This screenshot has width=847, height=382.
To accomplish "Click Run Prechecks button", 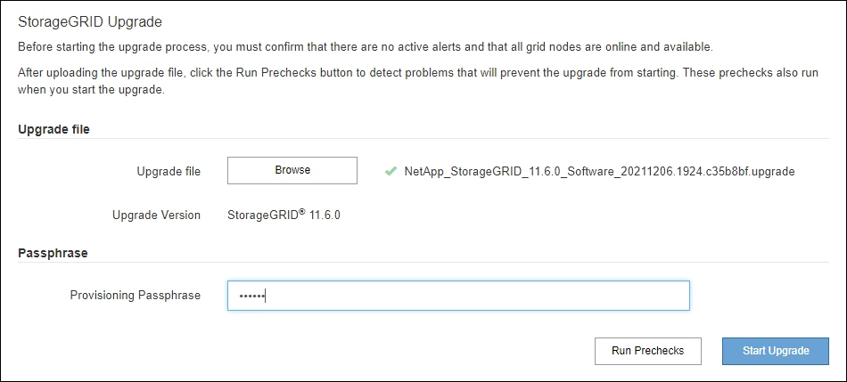I will (647, 351).
